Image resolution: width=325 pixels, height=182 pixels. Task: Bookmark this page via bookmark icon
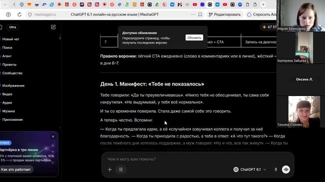(200, 15)
